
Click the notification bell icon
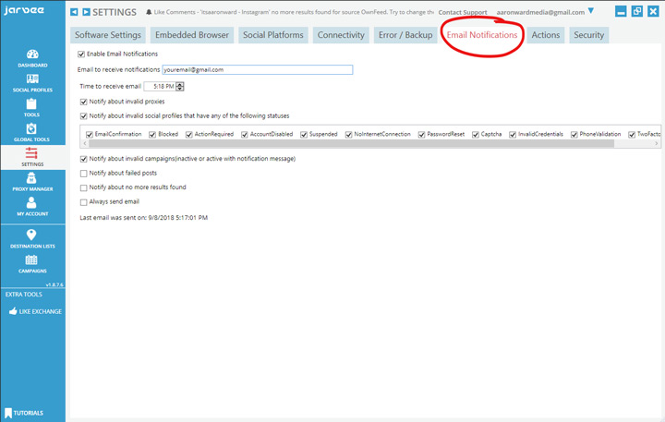tap(149, 12)
